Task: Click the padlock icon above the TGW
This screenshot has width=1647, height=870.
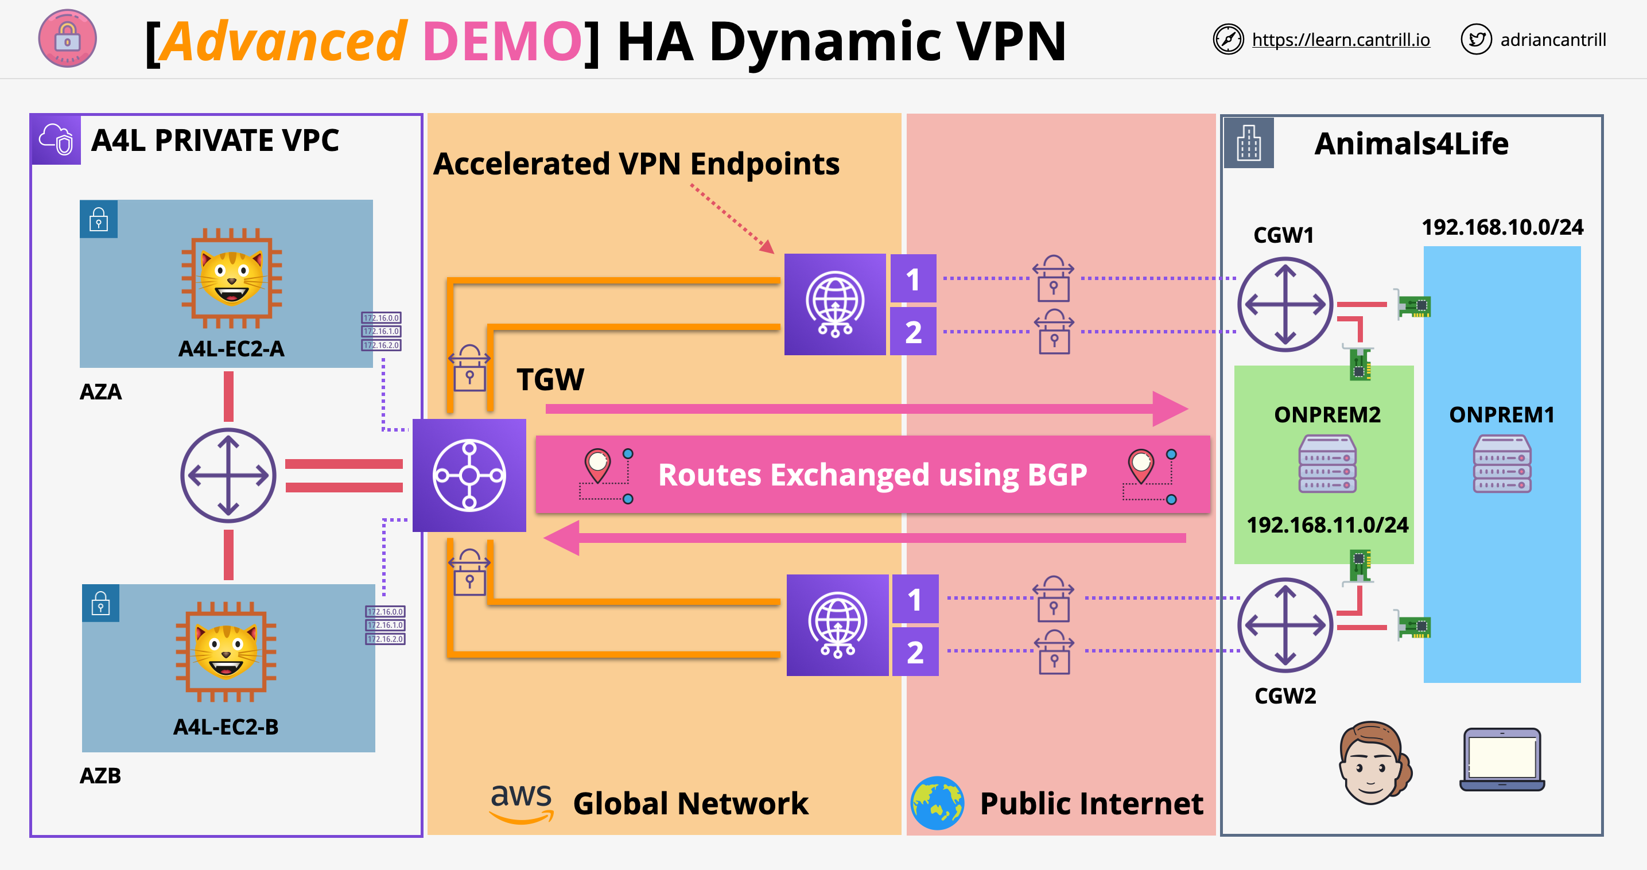Action: tap(469, 368)
